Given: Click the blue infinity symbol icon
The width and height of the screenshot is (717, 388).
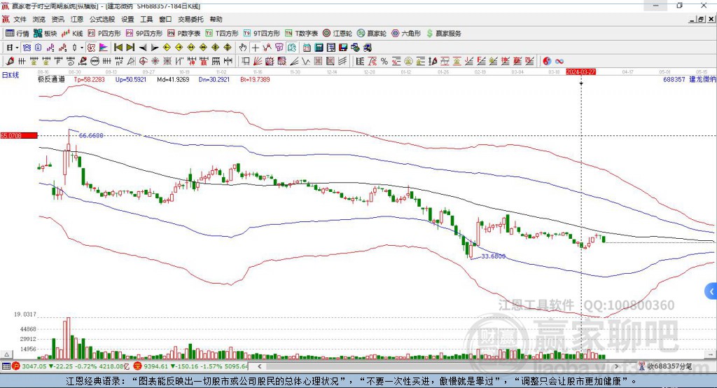Looking at the screenshot, I should click(559, 61).
